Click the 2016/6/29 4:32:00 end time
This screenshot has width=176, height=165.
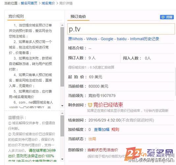click(104, 120)
